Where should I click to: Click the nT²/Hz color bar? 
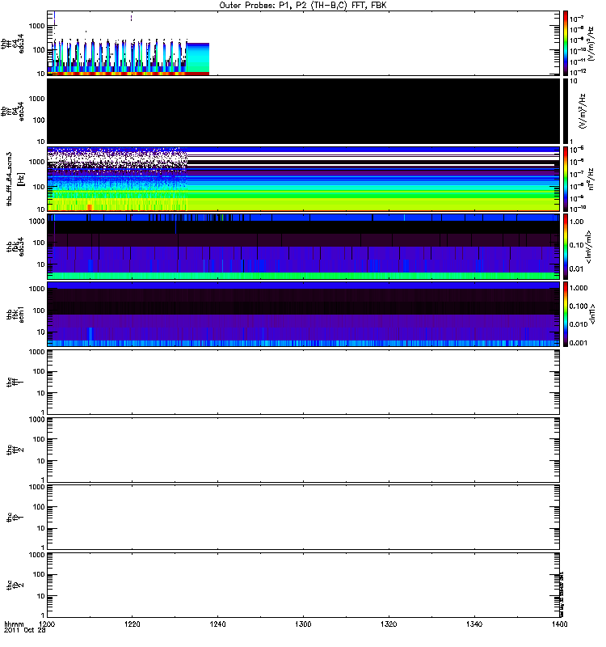point(566,179)
